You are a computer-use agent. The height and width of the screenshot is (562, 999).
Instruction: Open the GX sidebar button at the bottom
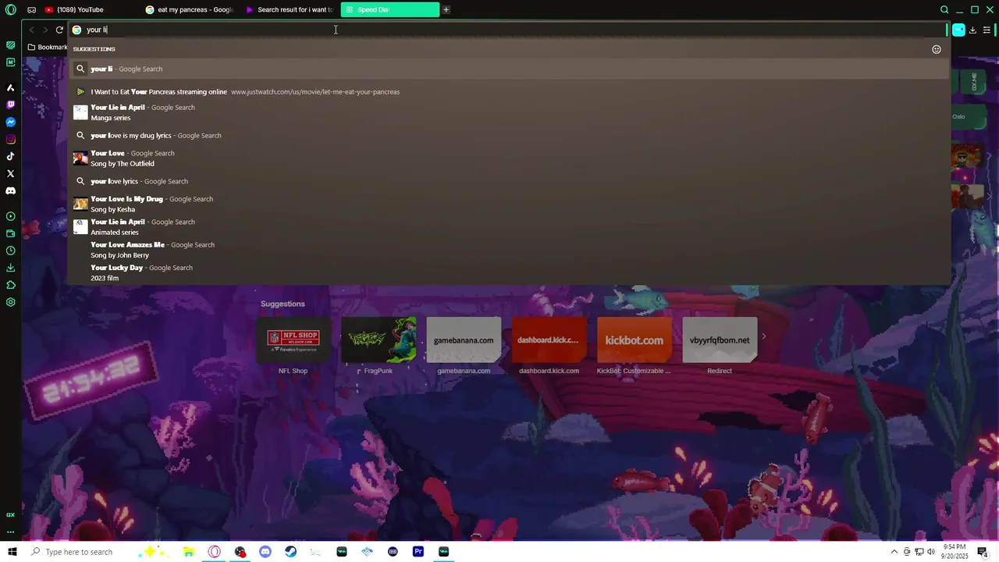(10, 514)
